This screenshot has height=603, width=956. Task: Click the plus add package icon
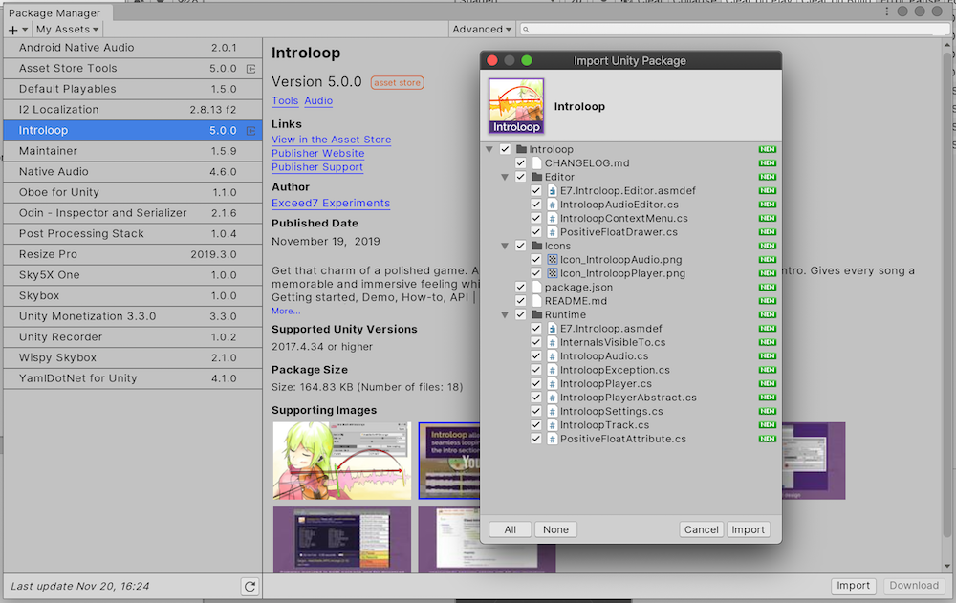(x=12, y=30)
